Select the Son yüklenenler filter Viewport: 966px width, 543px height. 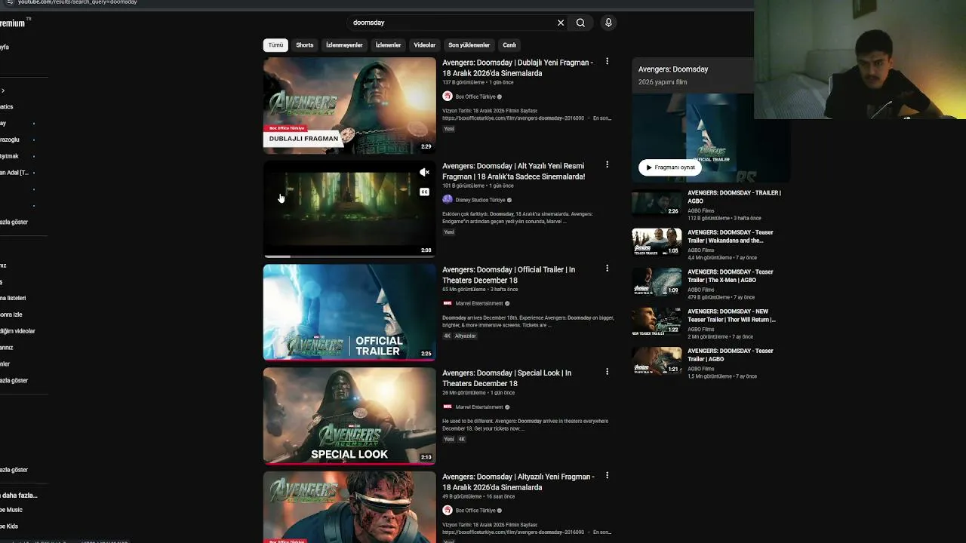[x=469, y=45]
